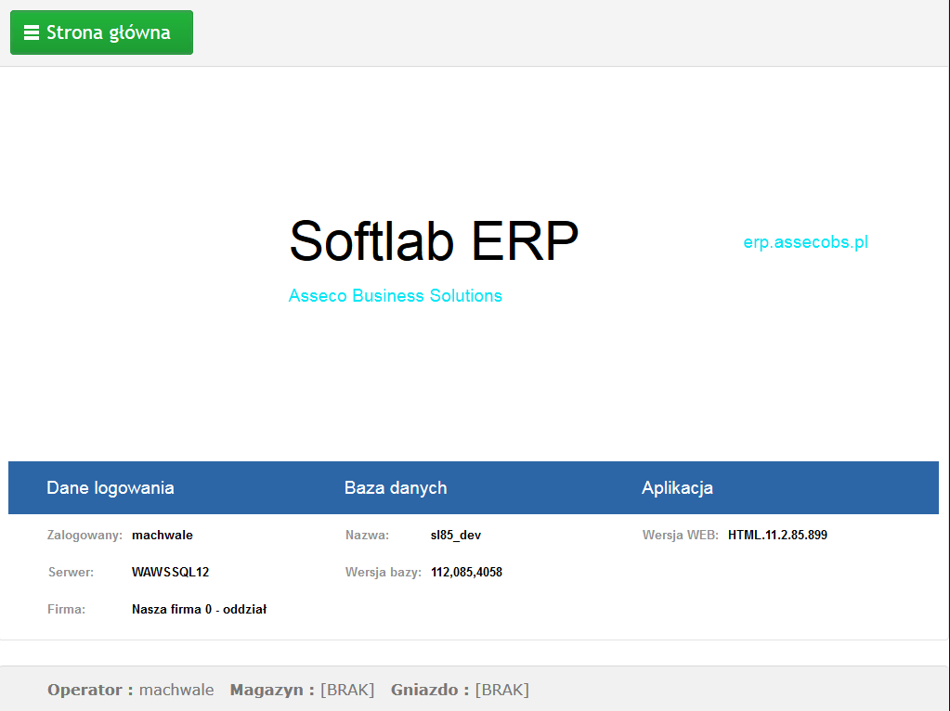This screenshot has height=711, width=950.
Task: Click the Firma label
Action: (66, 609)
